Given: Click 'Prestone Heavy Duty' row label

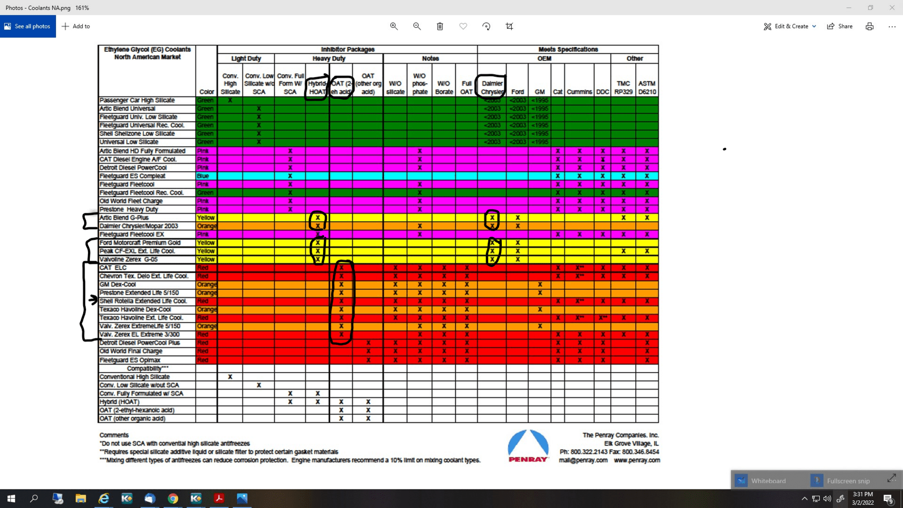Looking at the screenshot, I should point(129,209).
